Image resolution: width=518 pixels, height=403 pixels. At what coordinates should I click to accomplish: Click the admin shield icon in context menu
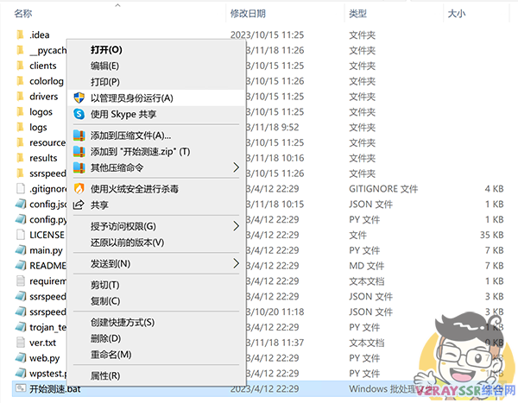pos(79,98)
